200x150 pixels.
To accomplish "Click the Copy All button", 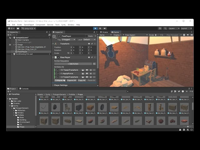I will click(82, 80).
